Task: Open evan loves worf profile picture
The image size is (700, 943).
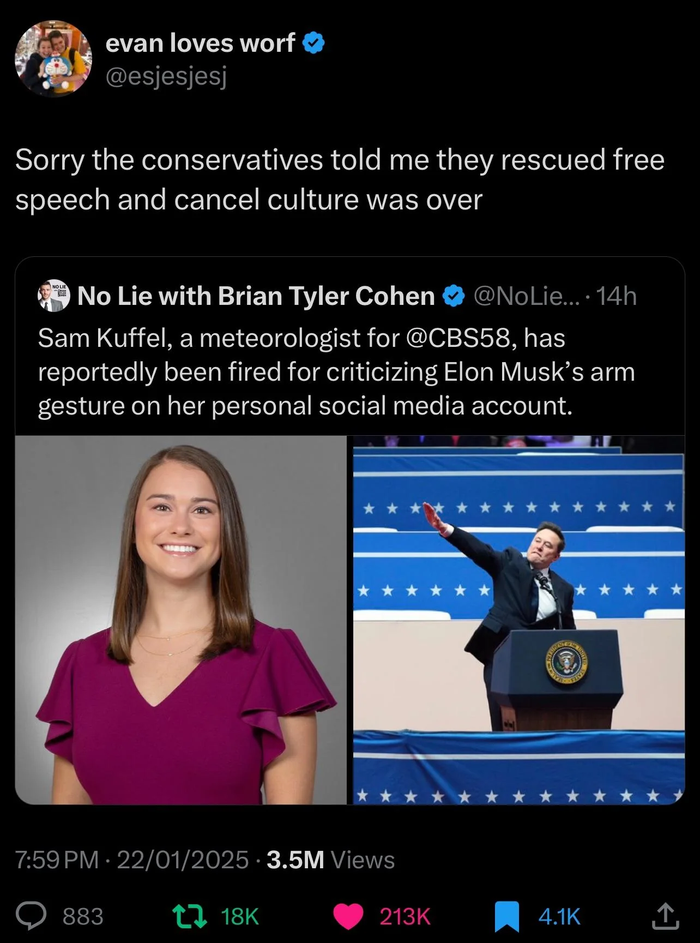Action: (x=53, y=59)
